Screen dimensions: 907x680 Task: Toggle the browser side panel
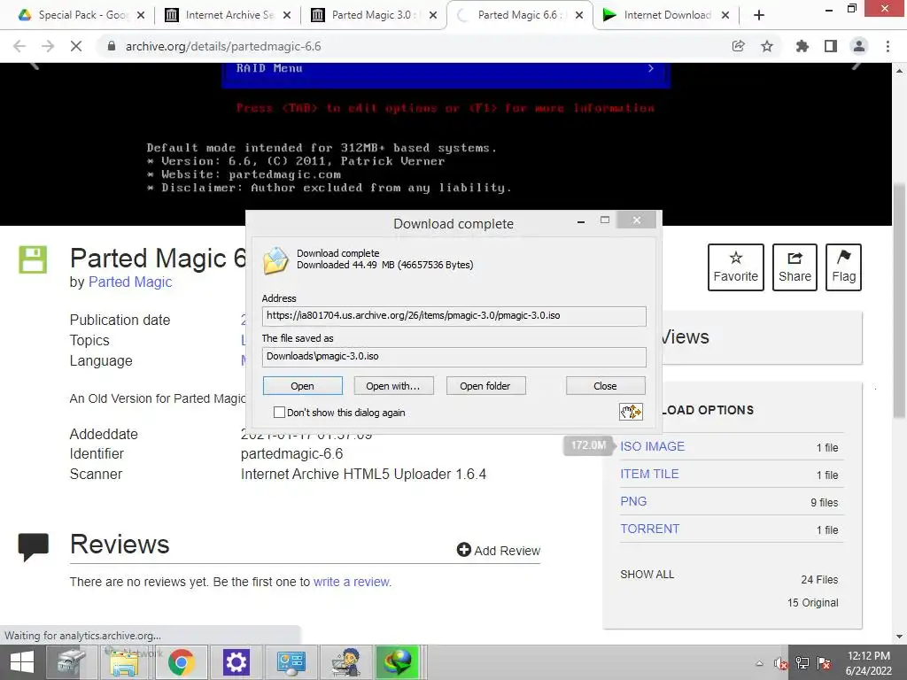[x=831, y=46]
